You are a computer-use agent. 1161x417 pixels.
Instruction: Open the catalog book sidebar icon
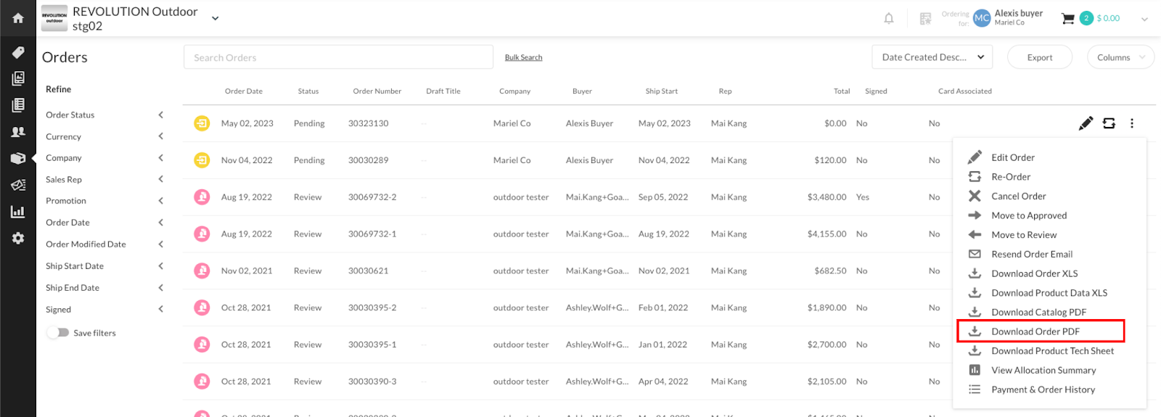18,105
